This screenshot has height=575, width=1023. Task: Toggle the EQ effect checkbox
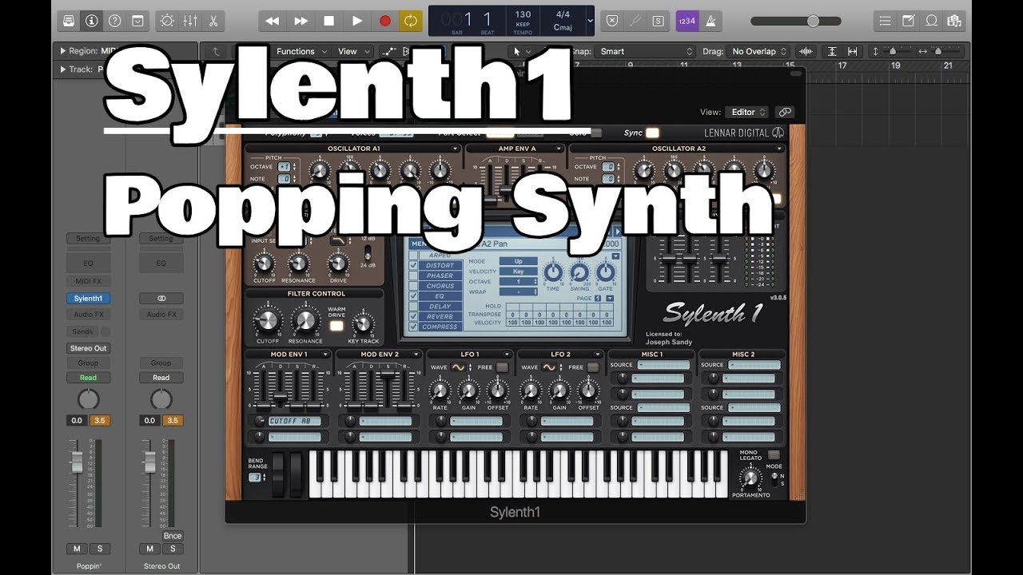pyautogui.click(x=413, y=296)
